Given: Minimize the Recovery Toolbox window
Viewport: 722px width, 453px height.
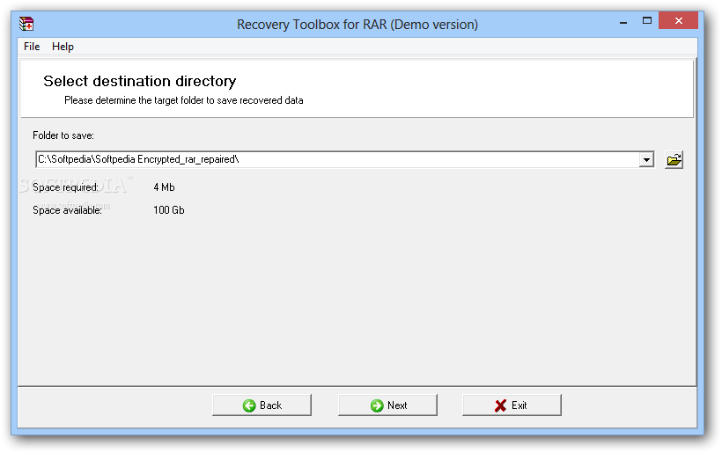Looking at the screenshot, I should (623, 22).
